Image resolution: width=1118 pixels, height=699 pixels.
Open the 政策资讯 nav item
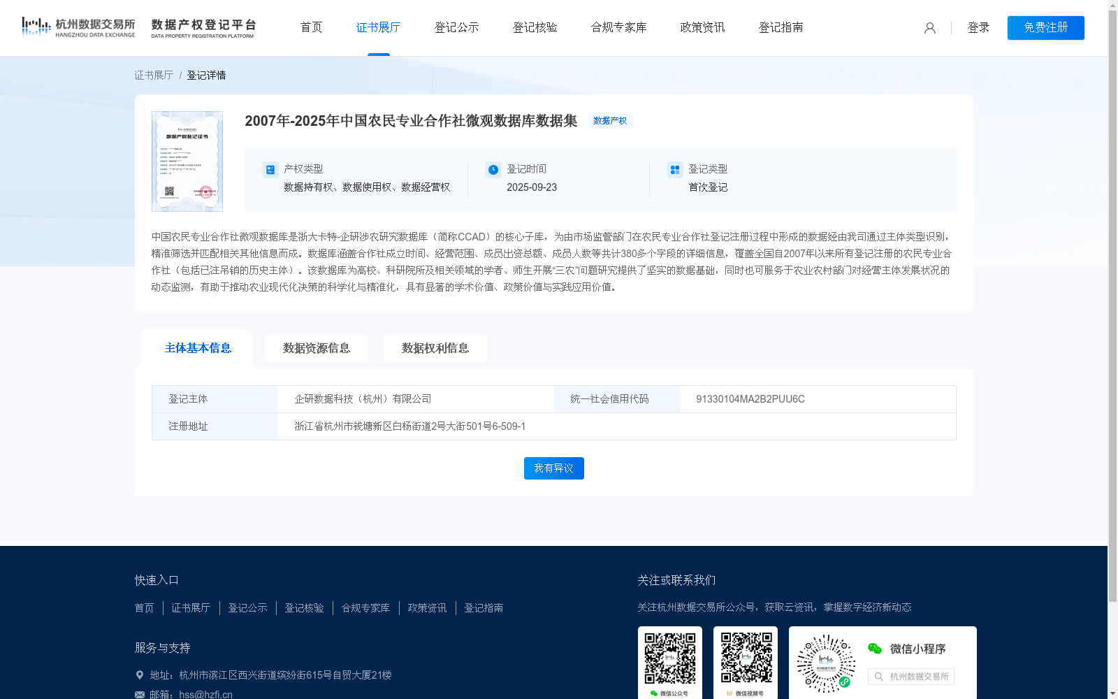(703, 27)
